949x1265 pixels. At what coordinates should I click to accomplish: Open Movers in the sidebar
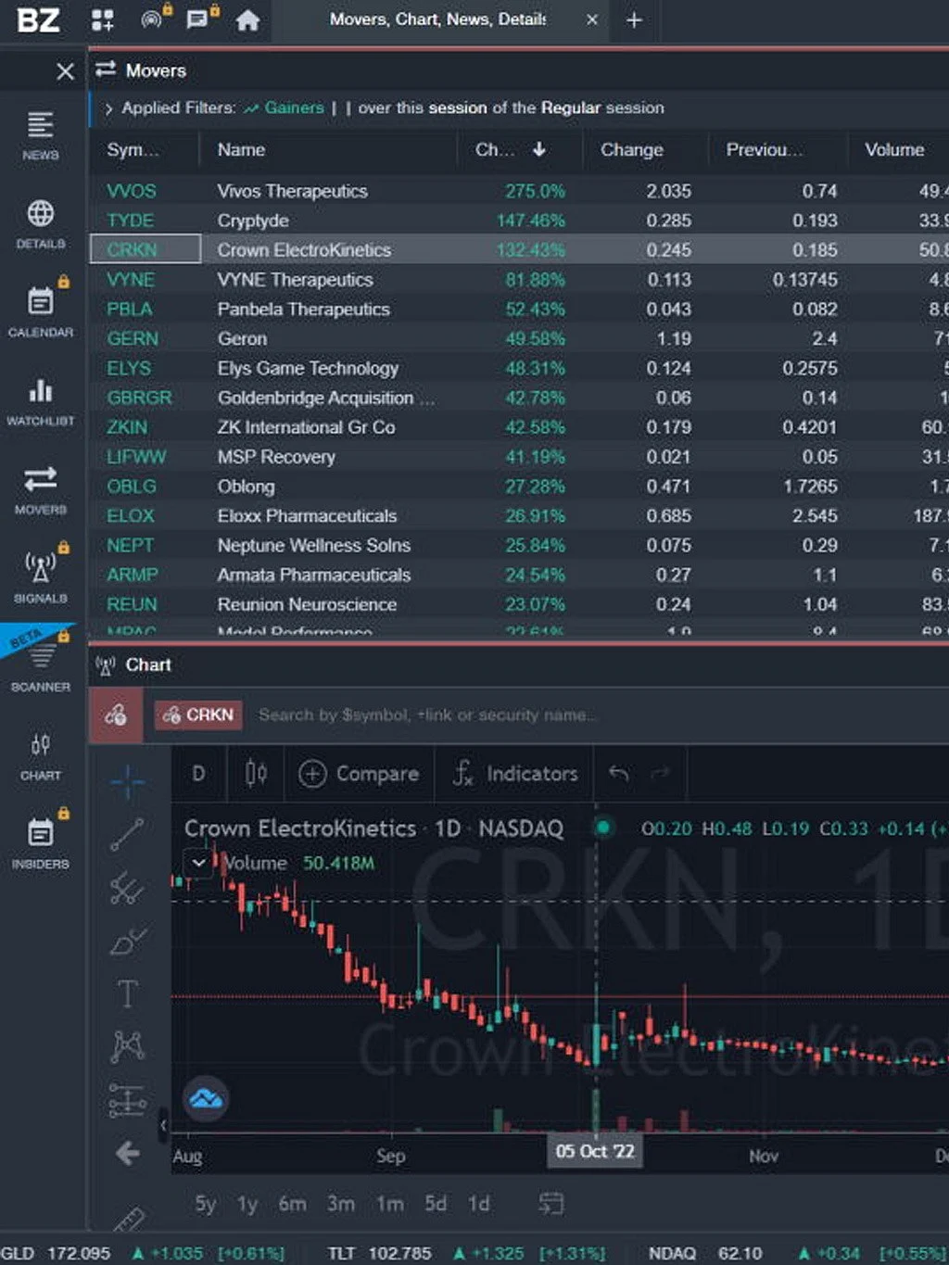(41, 490)
